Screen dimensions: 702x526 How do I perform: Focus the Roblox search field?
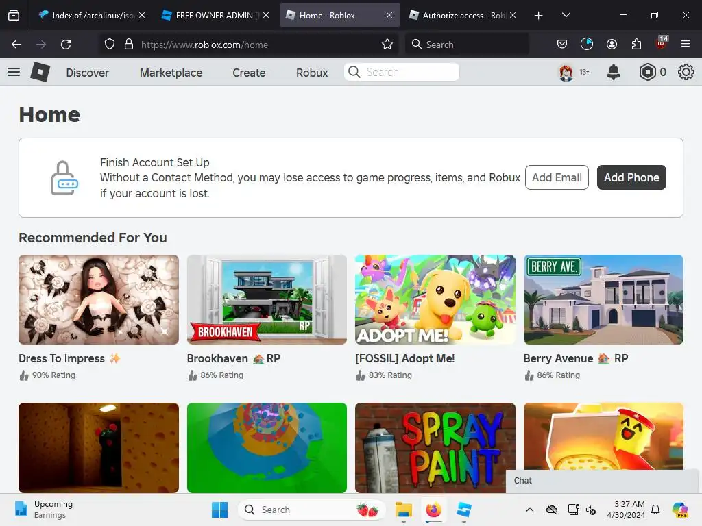pyautogui.click(x=402, y=72)
